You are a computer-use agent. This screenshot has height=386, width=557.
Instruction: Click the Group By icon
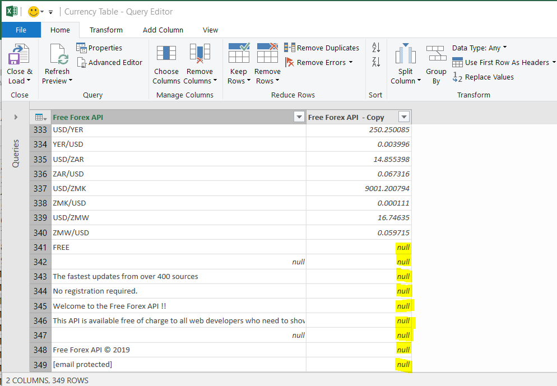tap(436, 53)
